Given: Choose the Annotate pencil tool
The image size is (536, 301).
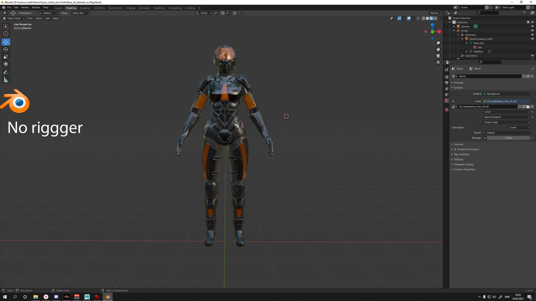Looking at the screenshot, I should coord(6,72).
